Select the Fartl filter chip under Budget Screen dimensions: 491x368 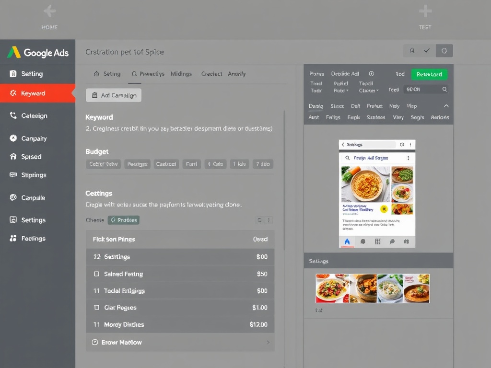[191, 164]
